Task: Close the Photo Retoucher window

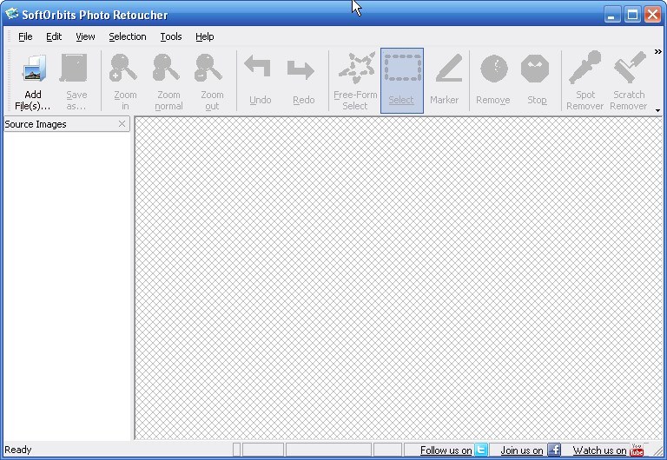Action: (652, 15)
